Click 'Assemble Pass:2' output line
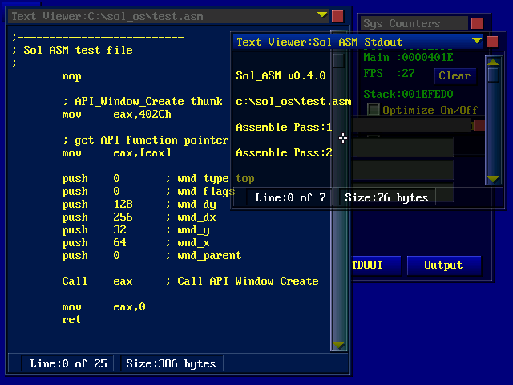This screenshot has height=385, width=513. 284,153
